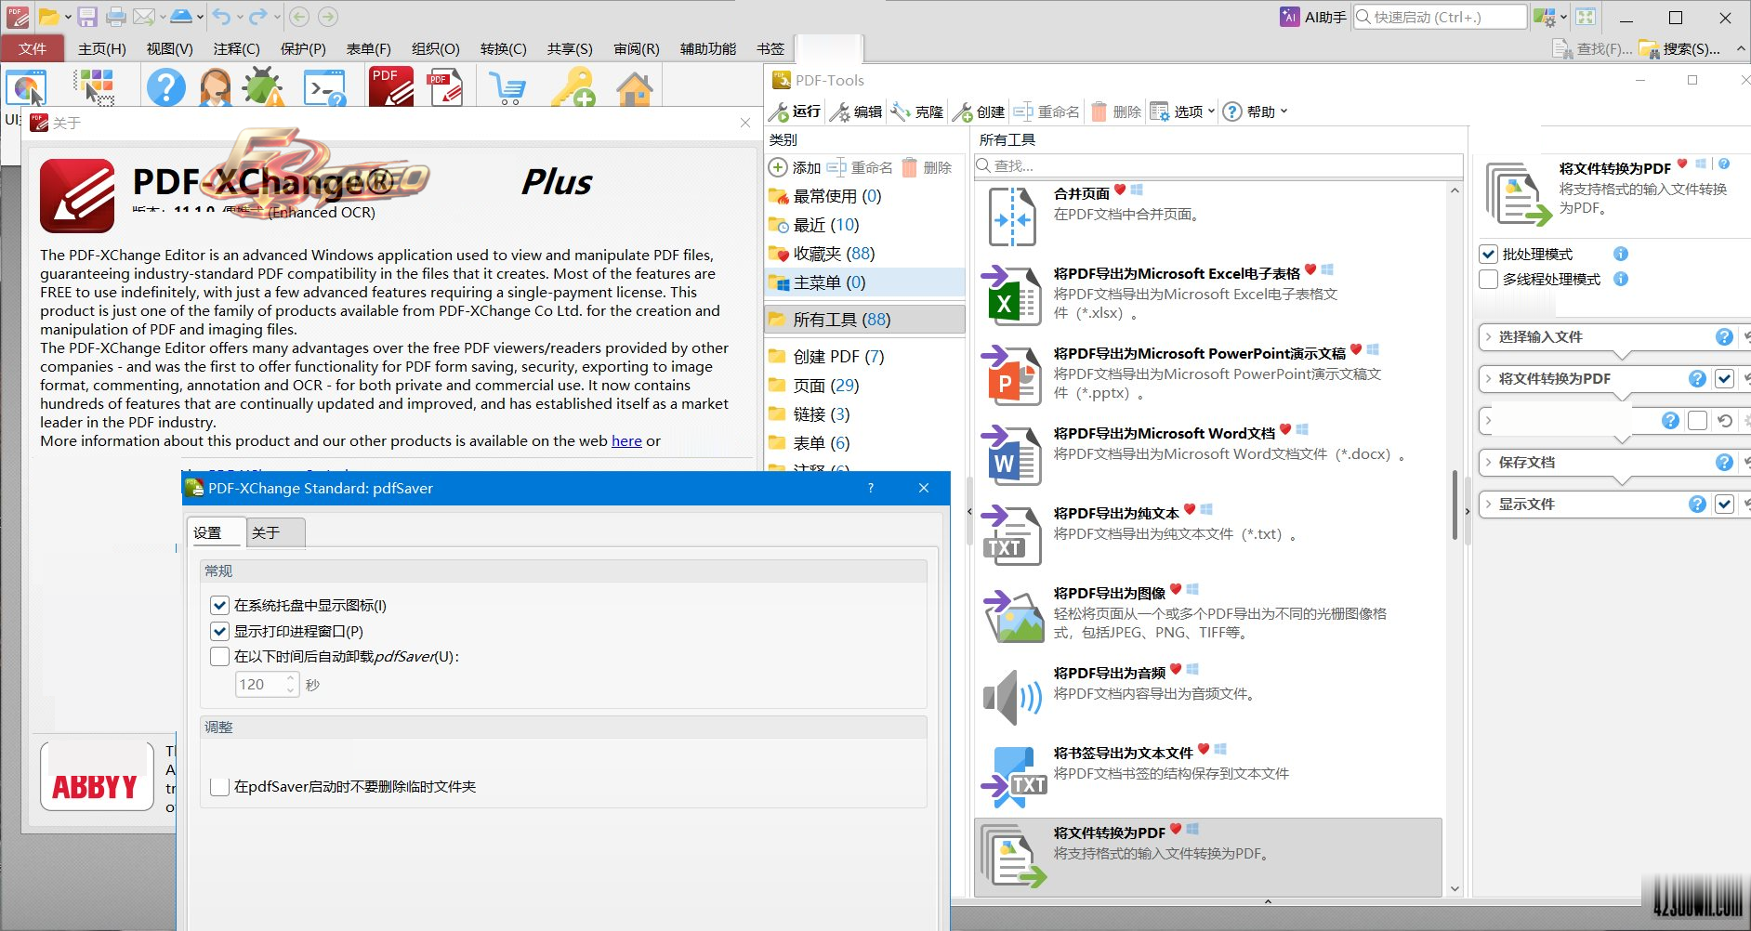Click 添加 button in categories panel
Image resolution: width=1751 pixels, height=931 pixels.
point(796,167)
